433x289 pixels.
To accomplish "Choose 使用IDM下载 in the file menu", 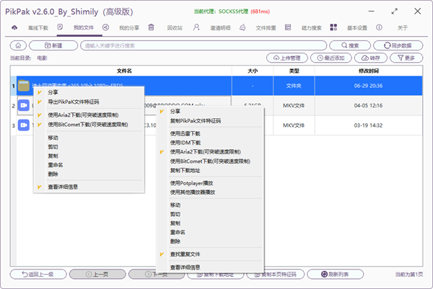I will click(x=210, y=143).
